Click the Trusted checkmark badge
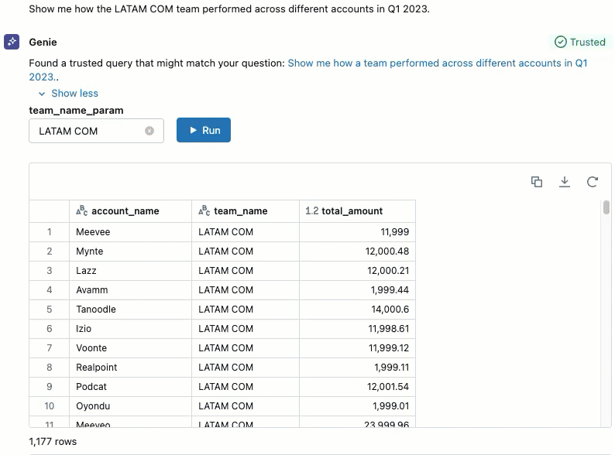 coord(580,42)
